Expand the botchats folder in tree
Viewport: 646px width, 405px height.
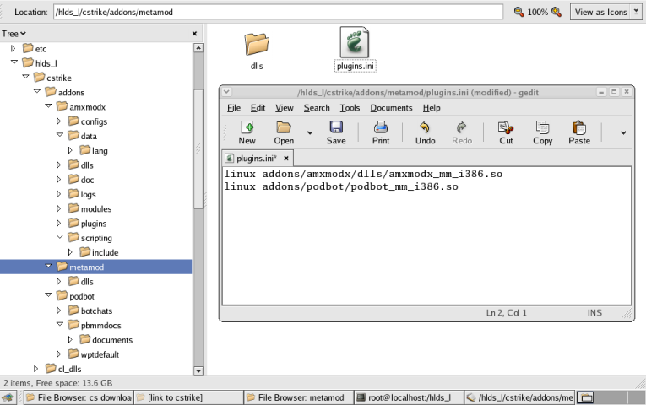(x=58, y=310)
